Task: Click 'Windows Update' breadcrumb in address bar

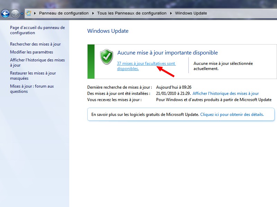Action: click(x=191, y=13)
